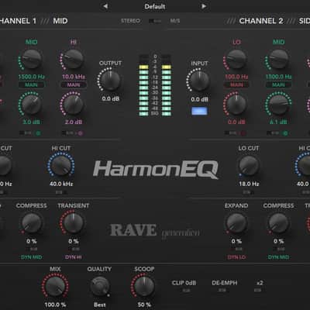
Task: Toggle the x2 oversampling switch
Action: 257,291
